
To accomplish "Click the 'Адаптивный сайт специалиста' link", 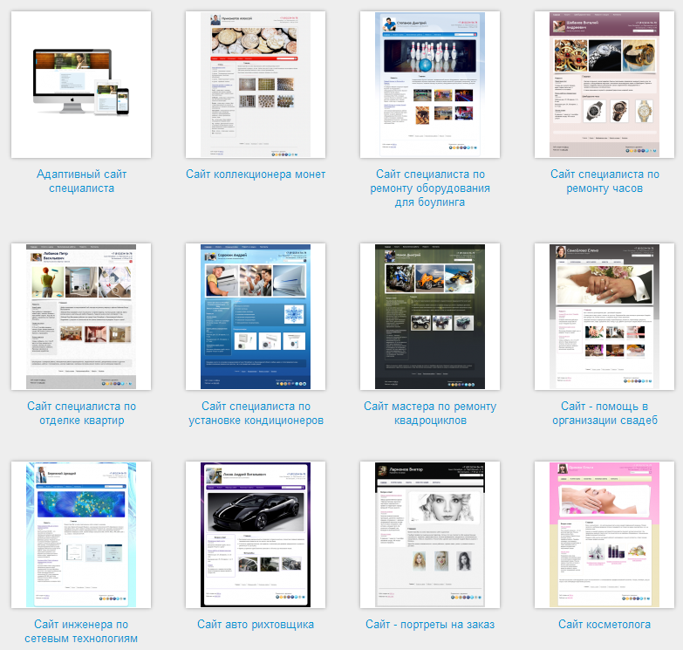I will point(81,181).
